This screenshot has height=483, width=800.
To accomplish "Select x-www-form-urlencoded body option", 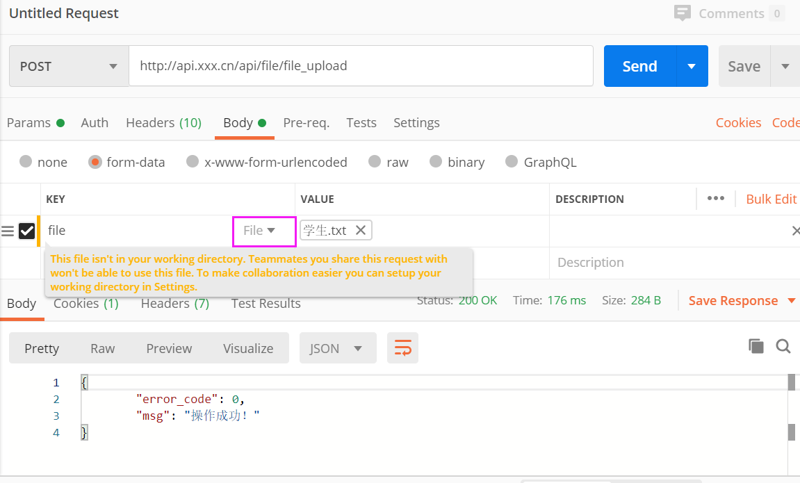I will (x=193, y=162).
